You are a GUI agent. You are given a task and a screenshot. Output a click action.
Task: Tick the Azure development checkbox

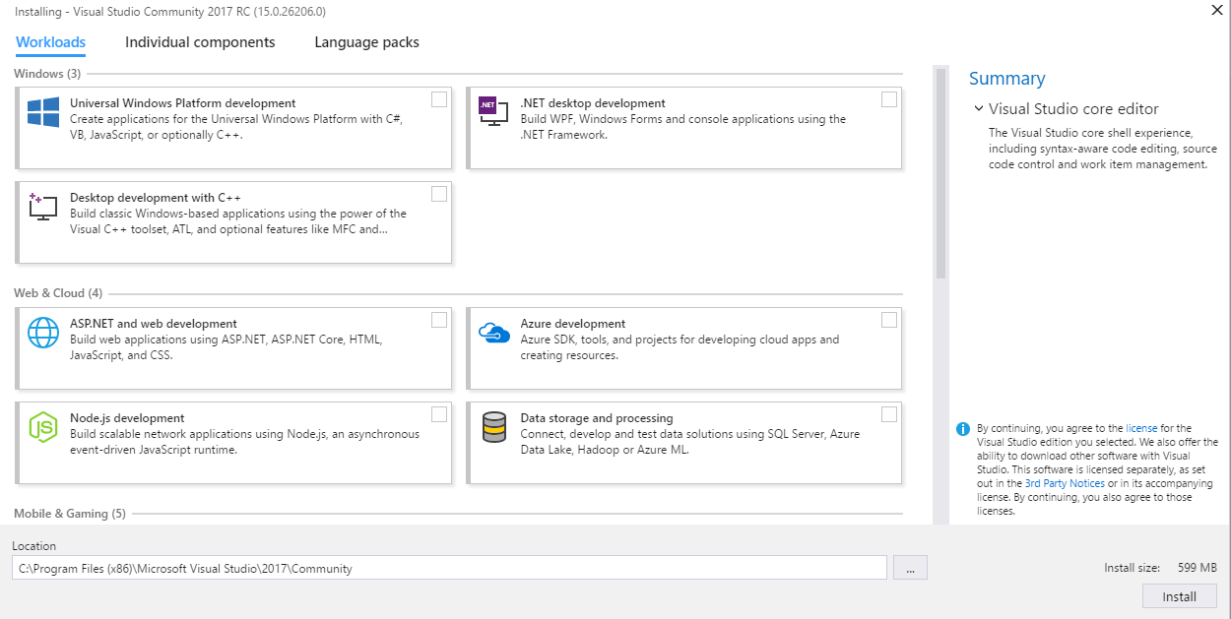click(889, 320)
